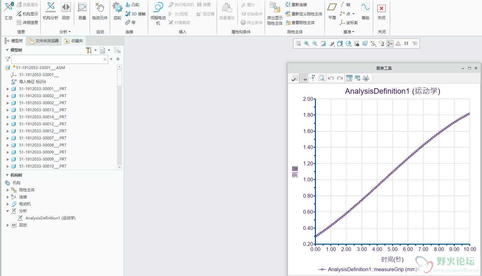
Task: Open the 分析 group dropdown in ribbon
Action: point(65,32)
